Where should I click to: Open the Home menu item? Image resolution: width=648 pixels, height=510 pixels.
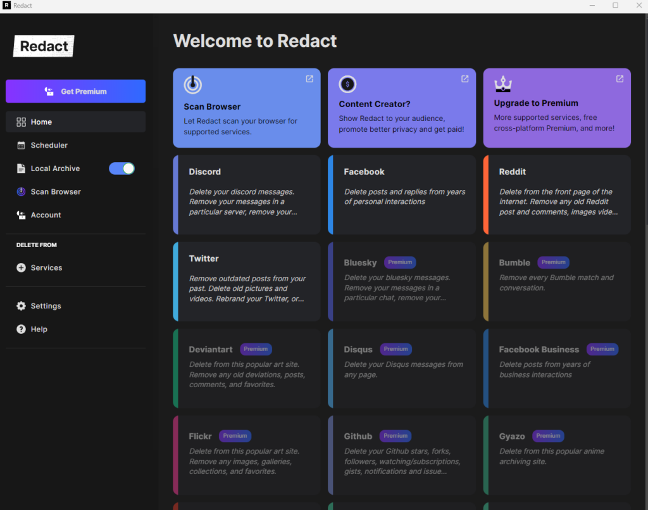click(x=76, y=122)
